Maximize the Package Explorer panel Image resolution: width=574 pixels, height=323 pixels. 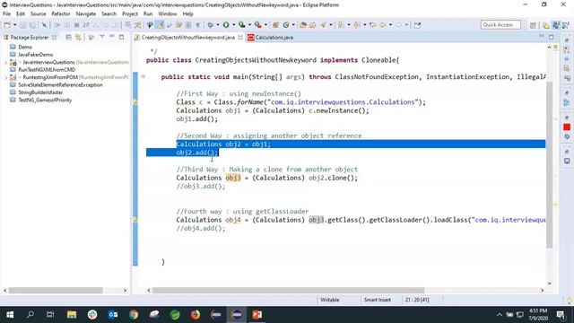click(122, 37)
